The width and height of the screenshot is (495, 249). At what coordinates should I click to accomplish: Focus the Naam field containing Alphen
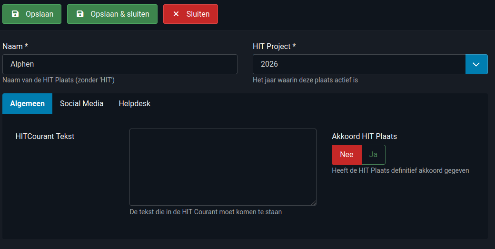pyautogui.click(x=119, y=64)
